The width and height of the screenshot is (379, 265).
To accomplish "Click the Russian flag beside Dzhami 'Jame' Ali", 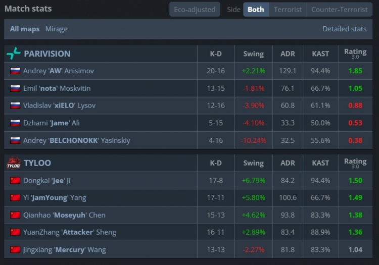I will [15, 123].
